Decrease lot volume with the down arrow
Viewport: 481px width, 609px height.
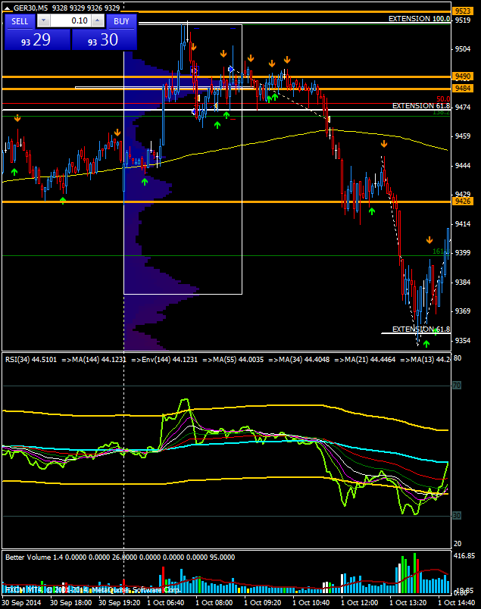pyautogui.click(x=42, y=21)
